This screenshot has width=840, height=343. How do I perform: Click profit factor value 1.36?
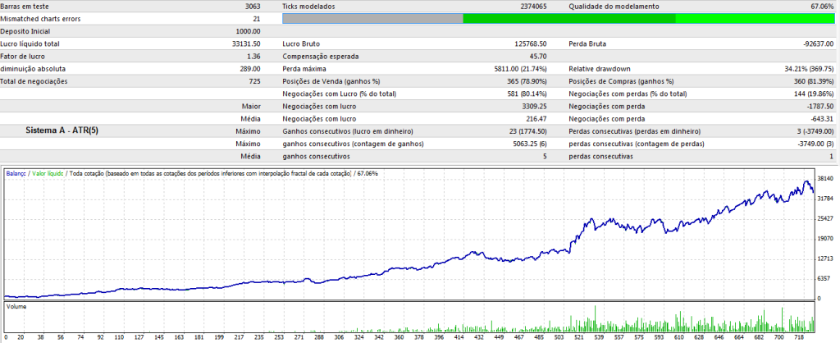coord(254,57)
